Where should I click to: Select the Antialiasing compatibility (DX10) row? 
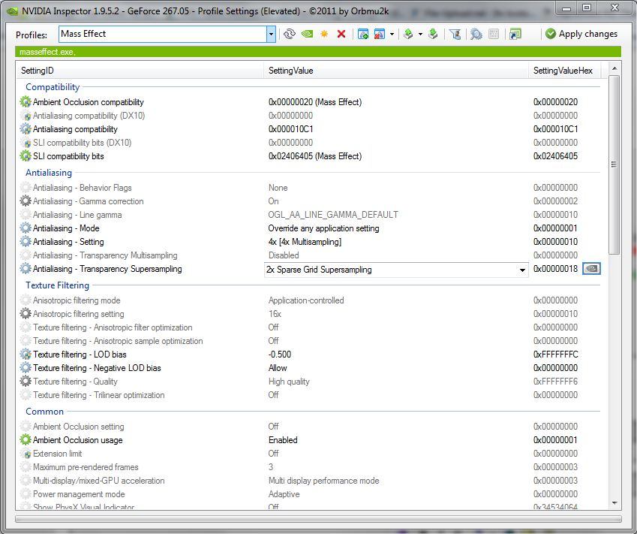tap(310, 116)
